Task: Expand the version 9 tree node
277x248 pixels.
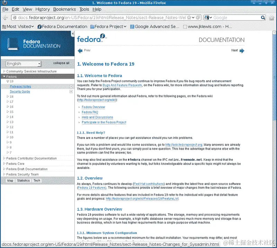Action: [x=8, y=142]
